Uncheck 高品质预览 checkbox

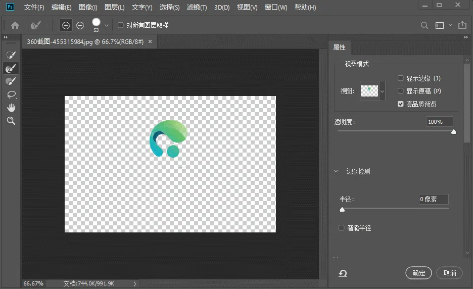tap(400, 104)
